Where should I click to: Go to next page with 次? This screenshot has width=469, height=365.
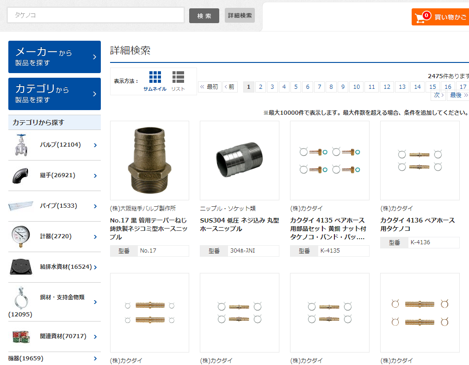pos(438,95)
